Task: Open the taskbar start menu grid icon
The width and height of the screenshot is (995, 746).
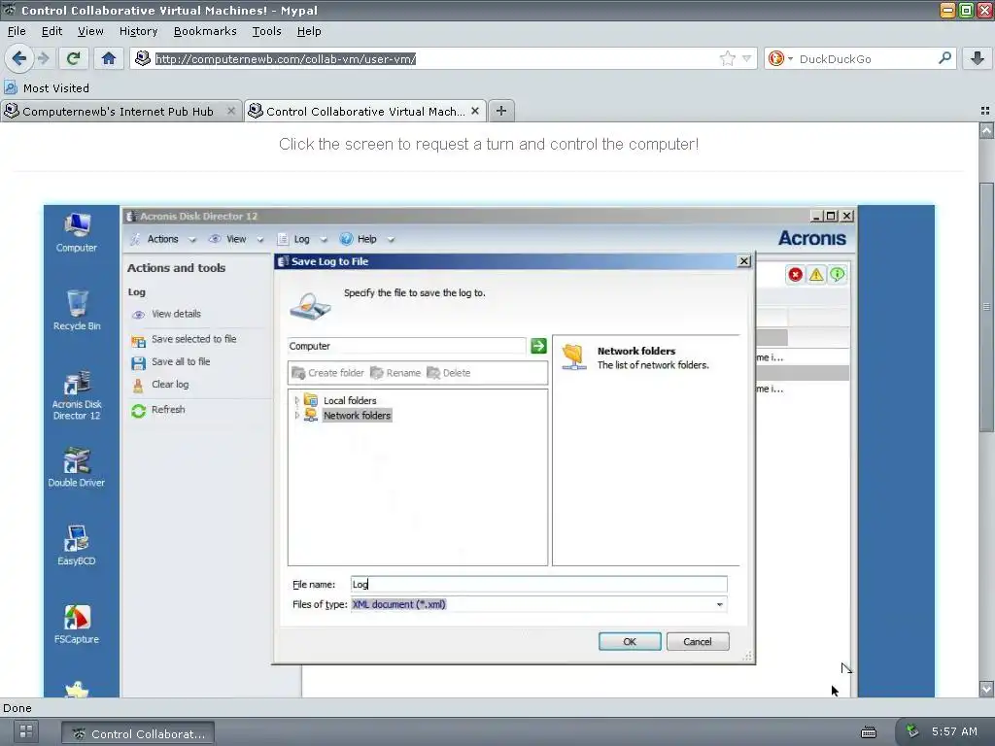Action: (26, 730)
